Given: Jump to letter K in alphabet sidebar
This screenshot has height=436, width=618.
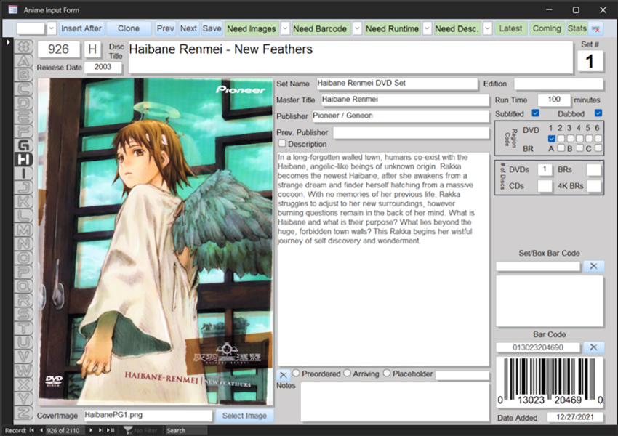Looking at the screenshot, I should coord(24,202).
